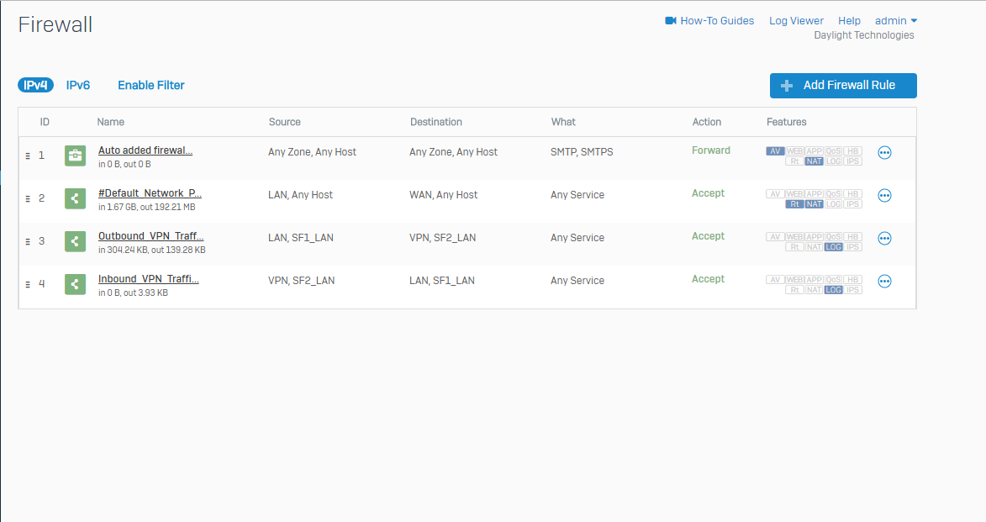Open the options menu for rule 1
The image size is (986, 522).
tap(884, 153)
